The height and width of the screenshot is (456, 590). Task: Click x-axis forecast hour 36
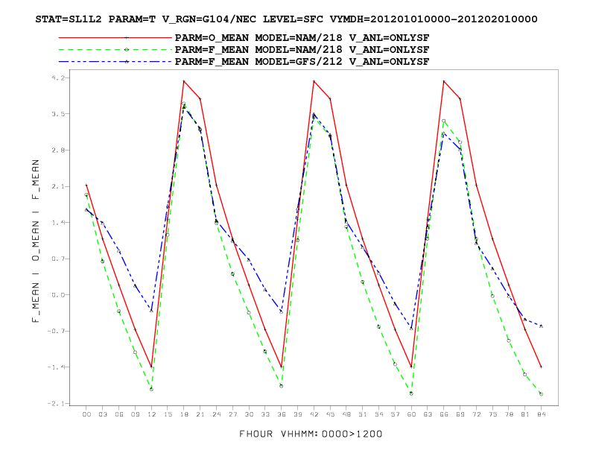tap(282, 414)
